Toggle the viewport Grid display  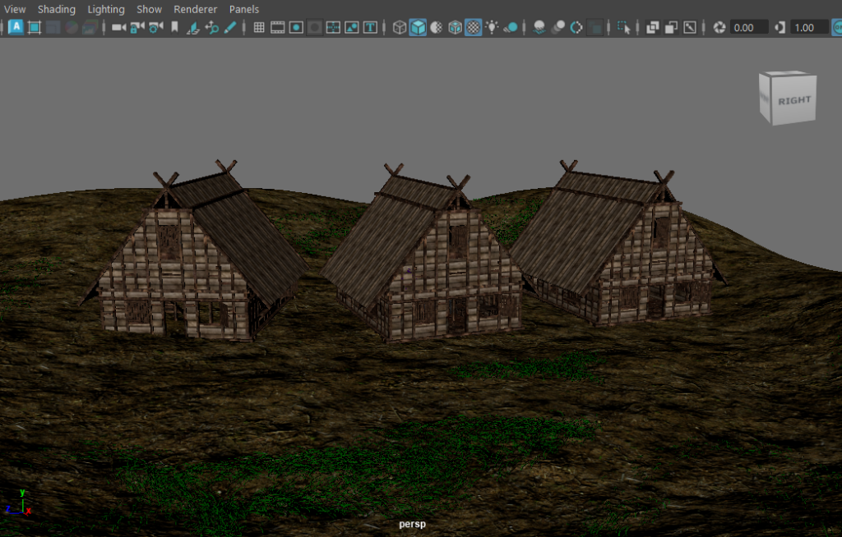(259, 27)
